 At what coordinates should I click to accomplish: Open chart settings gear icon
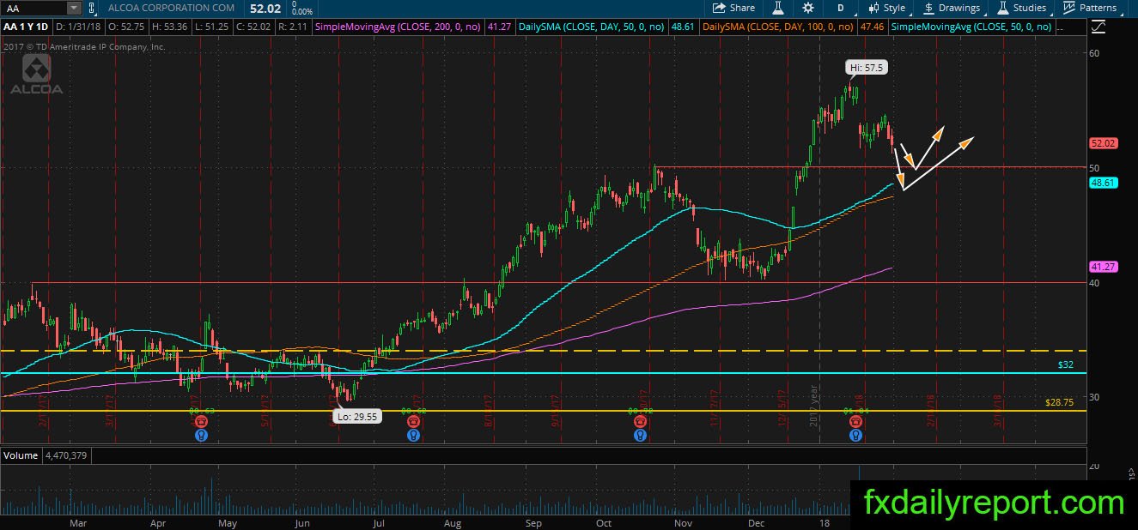pyautogui.click(x=808, y=8)
